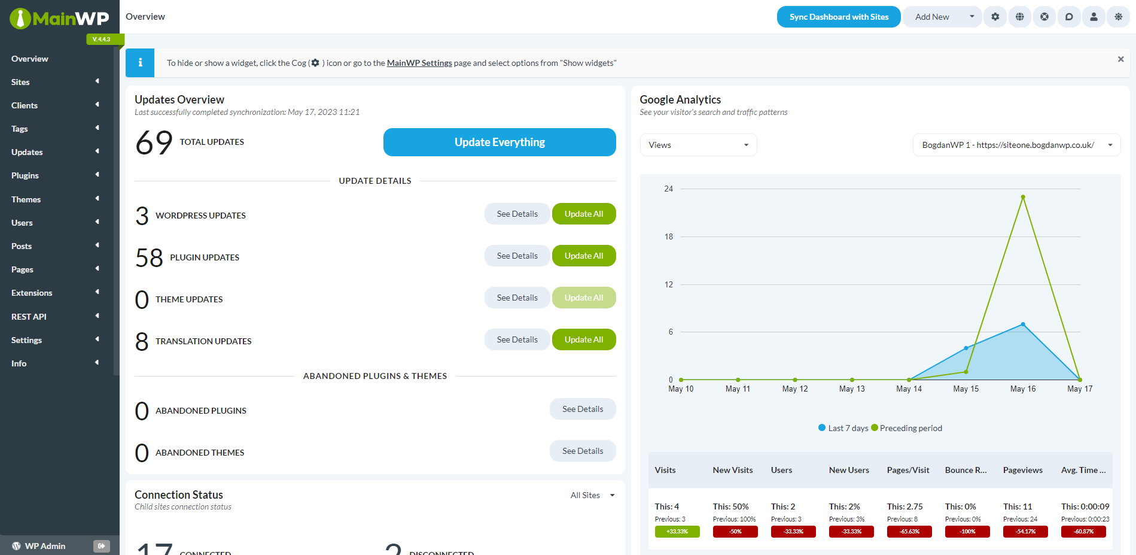Viewport: 1136px width, 555px height.
Task: Open the lifebuoy help icon
Action: (1044, 17)
